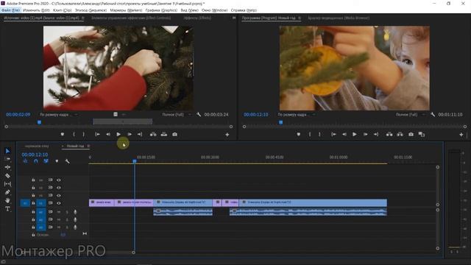
Task: Select the Razor tool
Action: [x=7, y=175]
